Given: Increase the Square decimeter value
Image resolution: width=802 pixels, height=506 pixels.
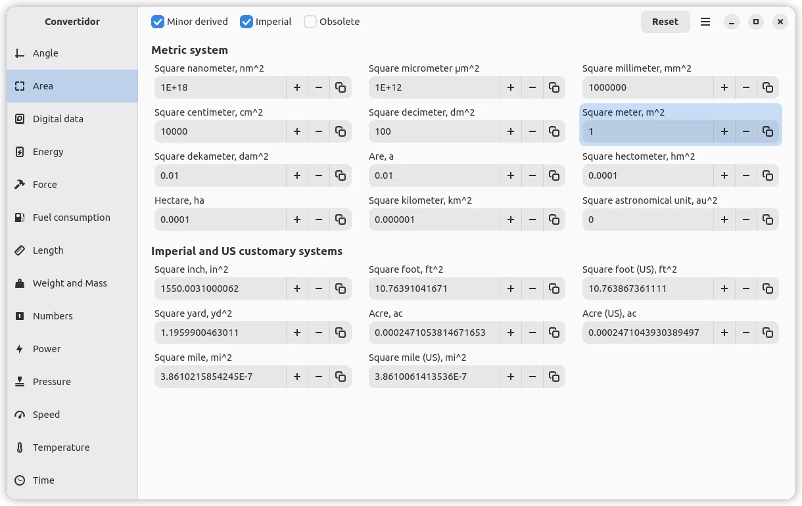Looking at the screenshot, I should pyautogui.click(x=511, y=131).
